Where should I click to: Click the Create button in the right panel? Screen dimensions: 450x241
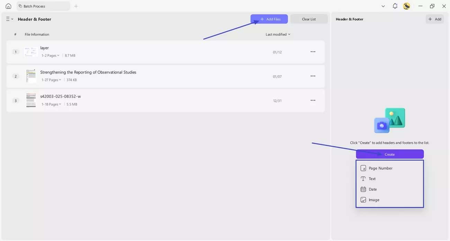[389, 154]
